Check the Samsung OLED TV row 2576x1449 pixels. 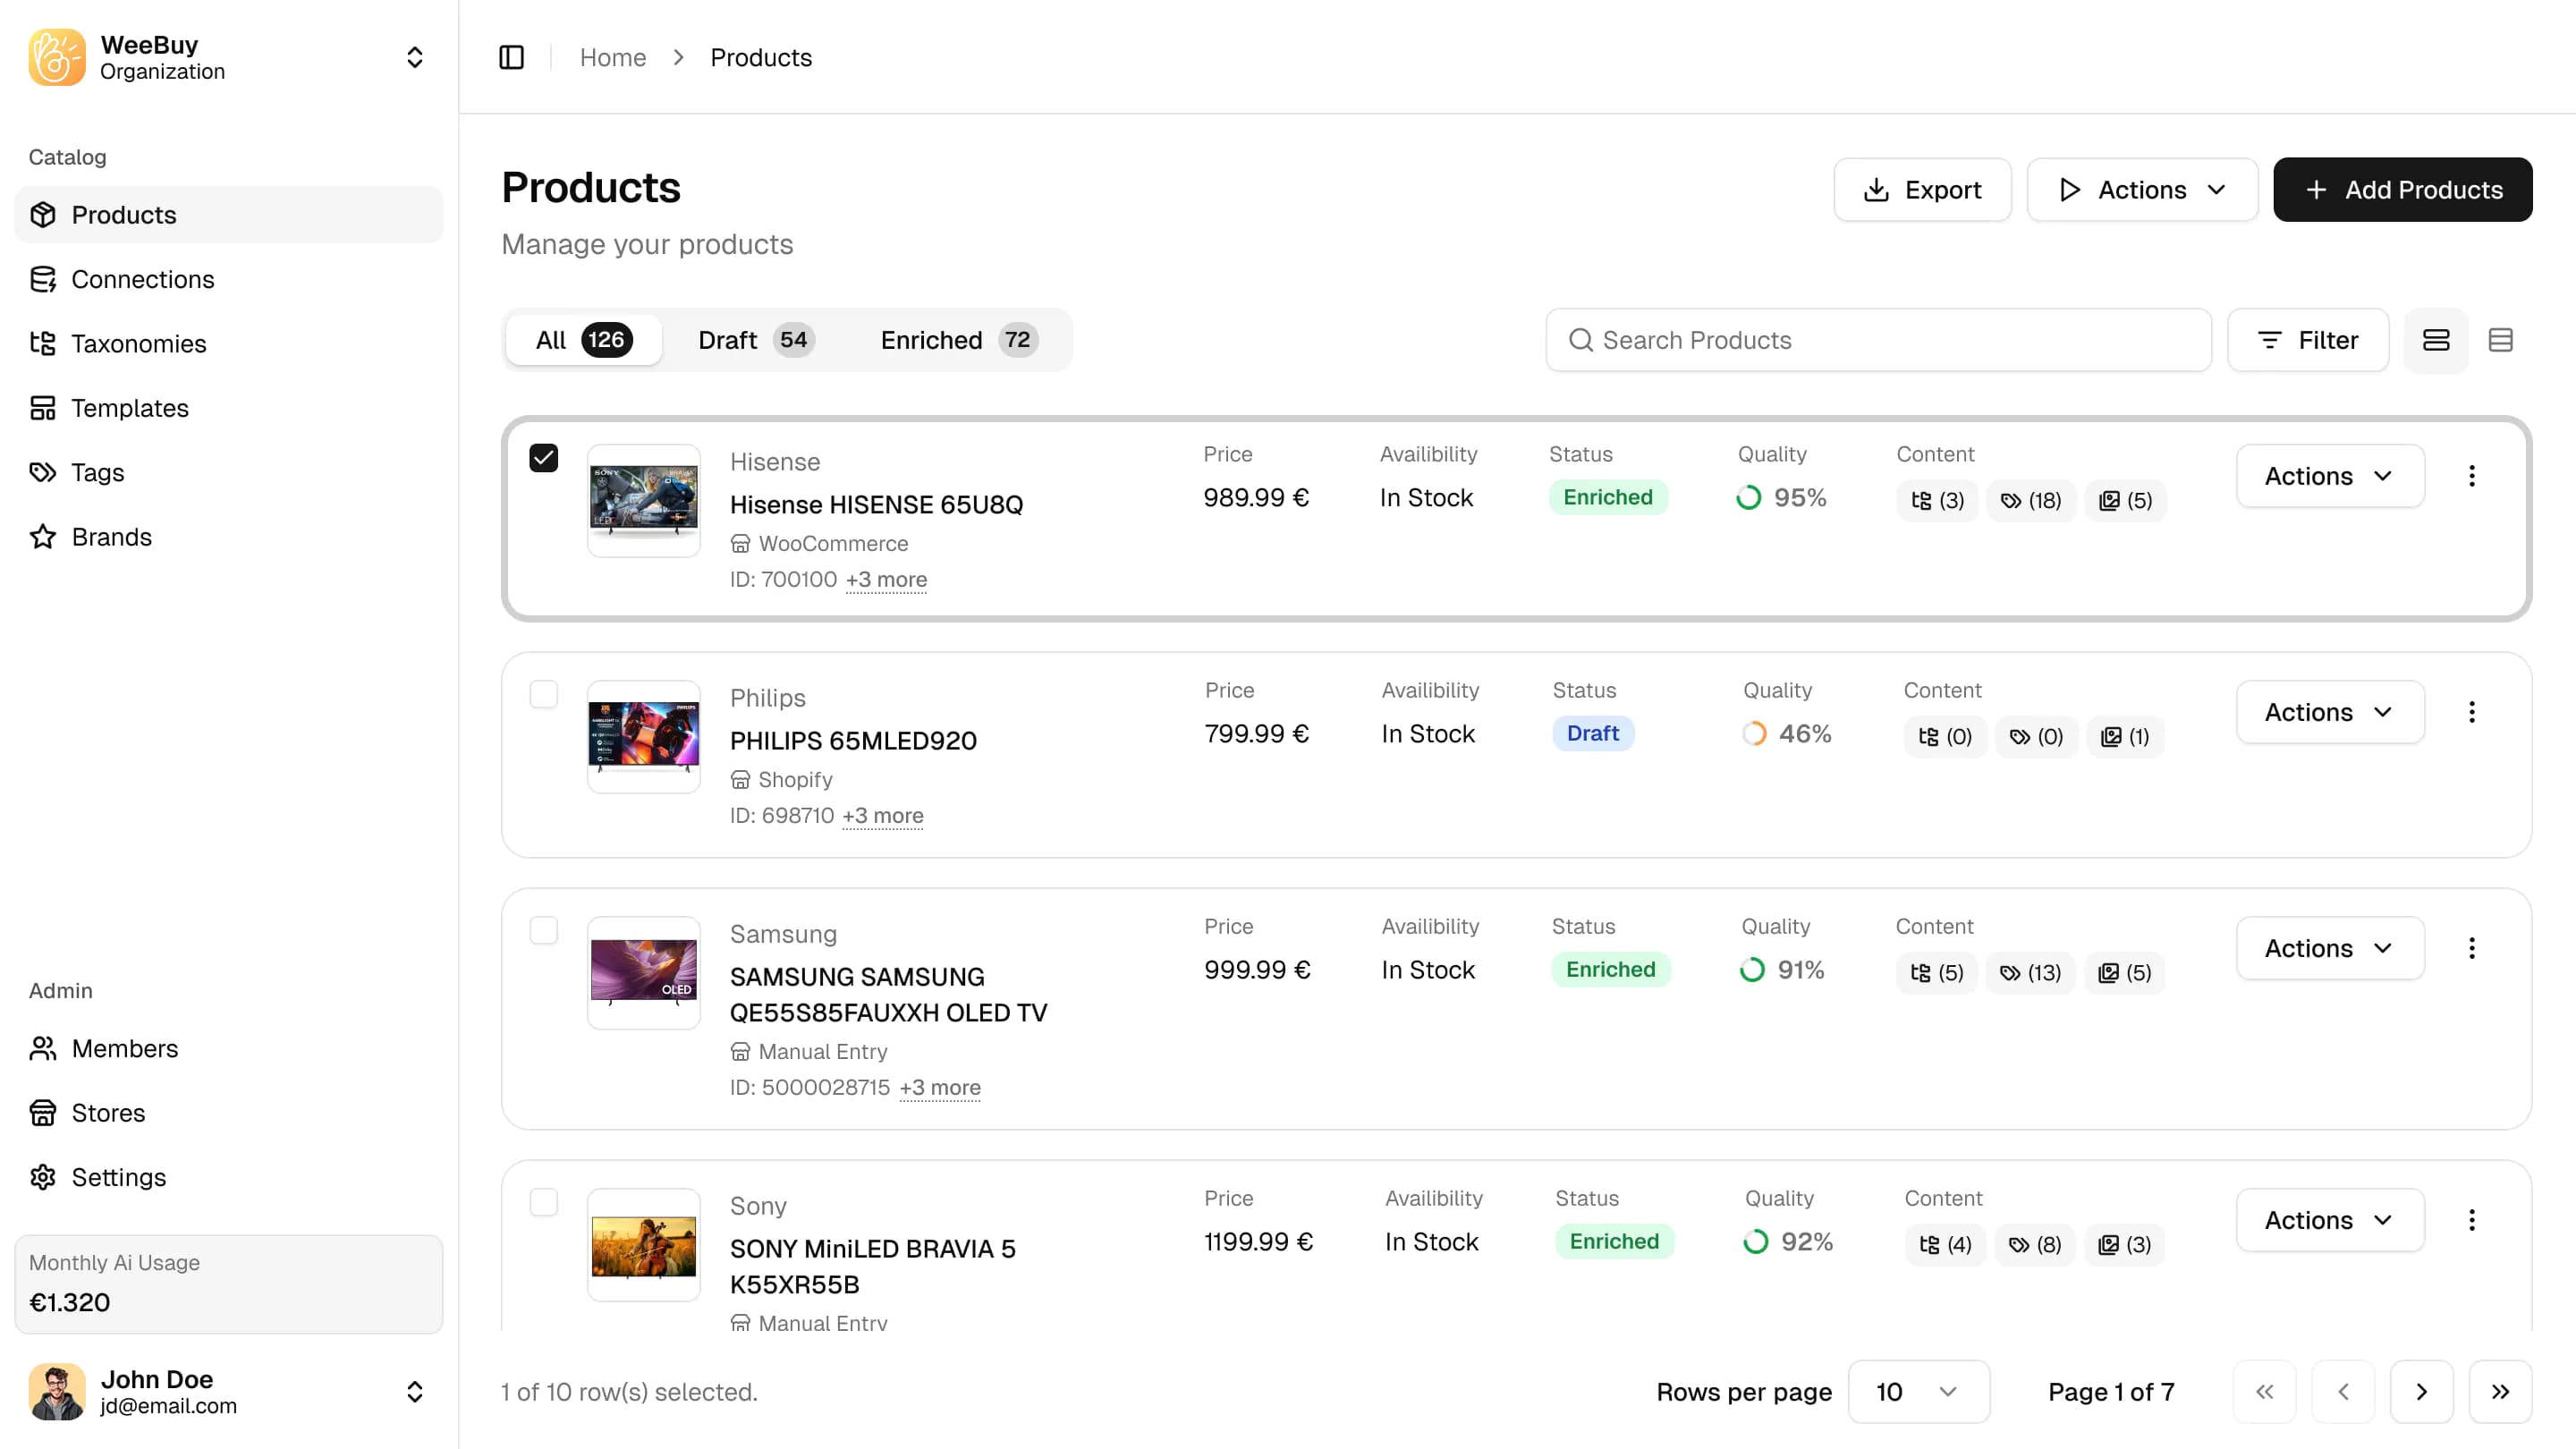(x=545, y=930)
